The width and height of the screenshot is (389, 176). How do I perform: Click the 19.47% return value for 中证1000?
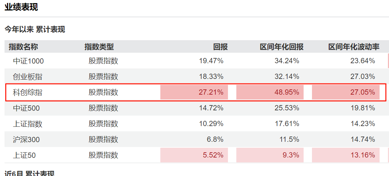(x=211, y=61)
